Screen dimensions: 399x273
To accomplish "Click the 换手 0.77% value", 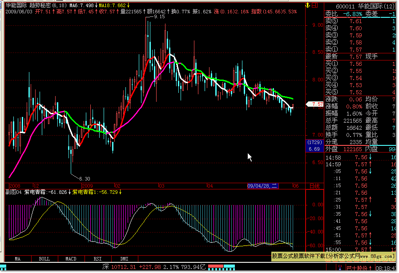I will 354,135.
